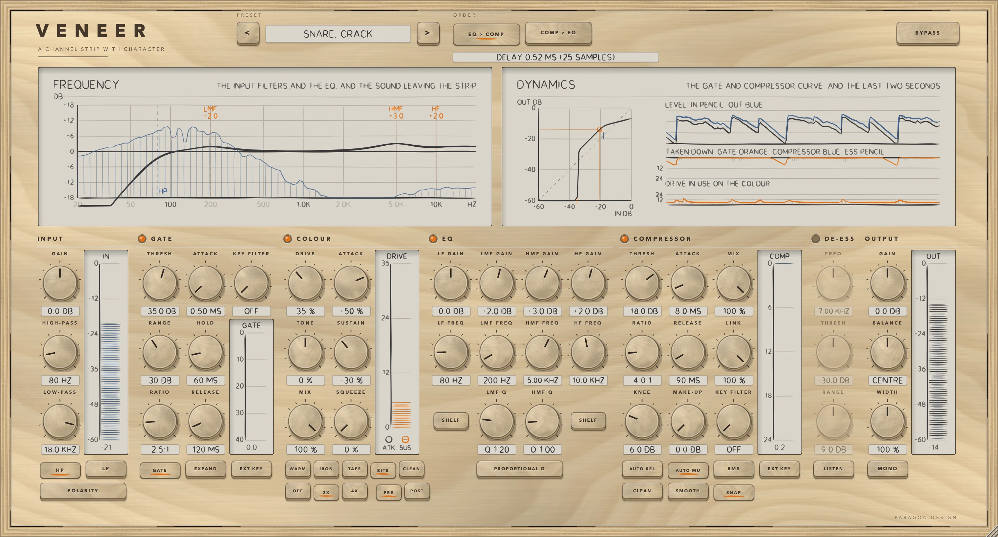998x537 pixels.
Task: Switch gate mode to EXPAND
Action: (x=205, y=469)
